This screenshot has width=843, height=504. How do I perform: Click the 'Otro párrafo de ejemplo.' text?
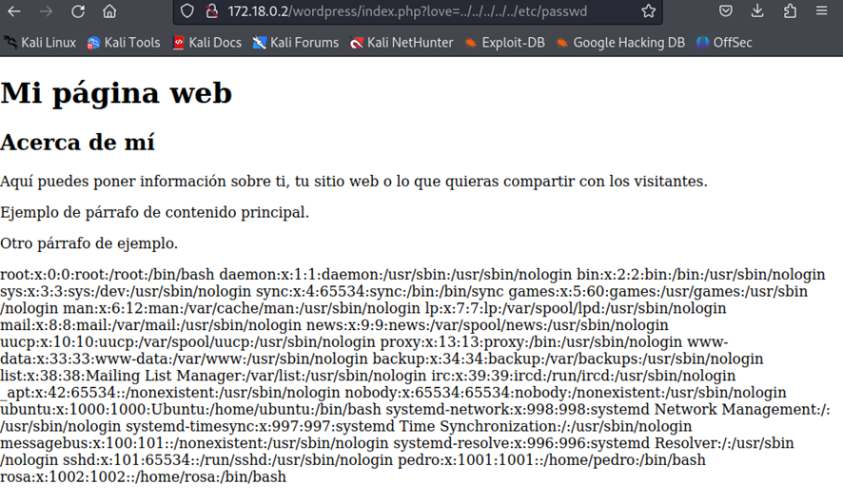[88, 243]
